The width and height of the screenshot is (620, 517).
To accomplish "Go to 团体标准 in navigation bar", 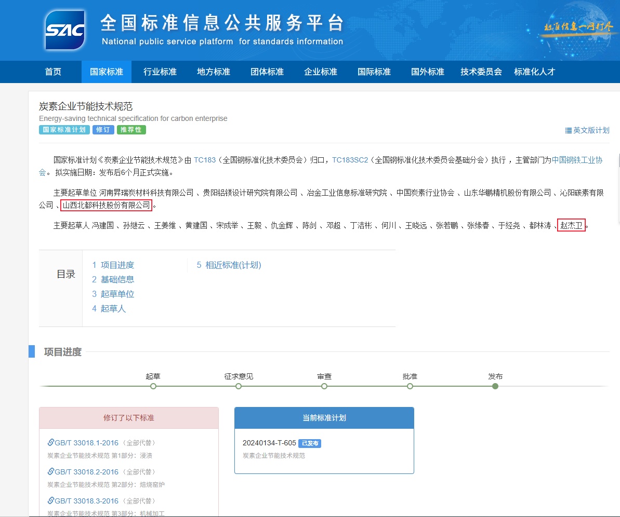I will click(x=267, y=72).
